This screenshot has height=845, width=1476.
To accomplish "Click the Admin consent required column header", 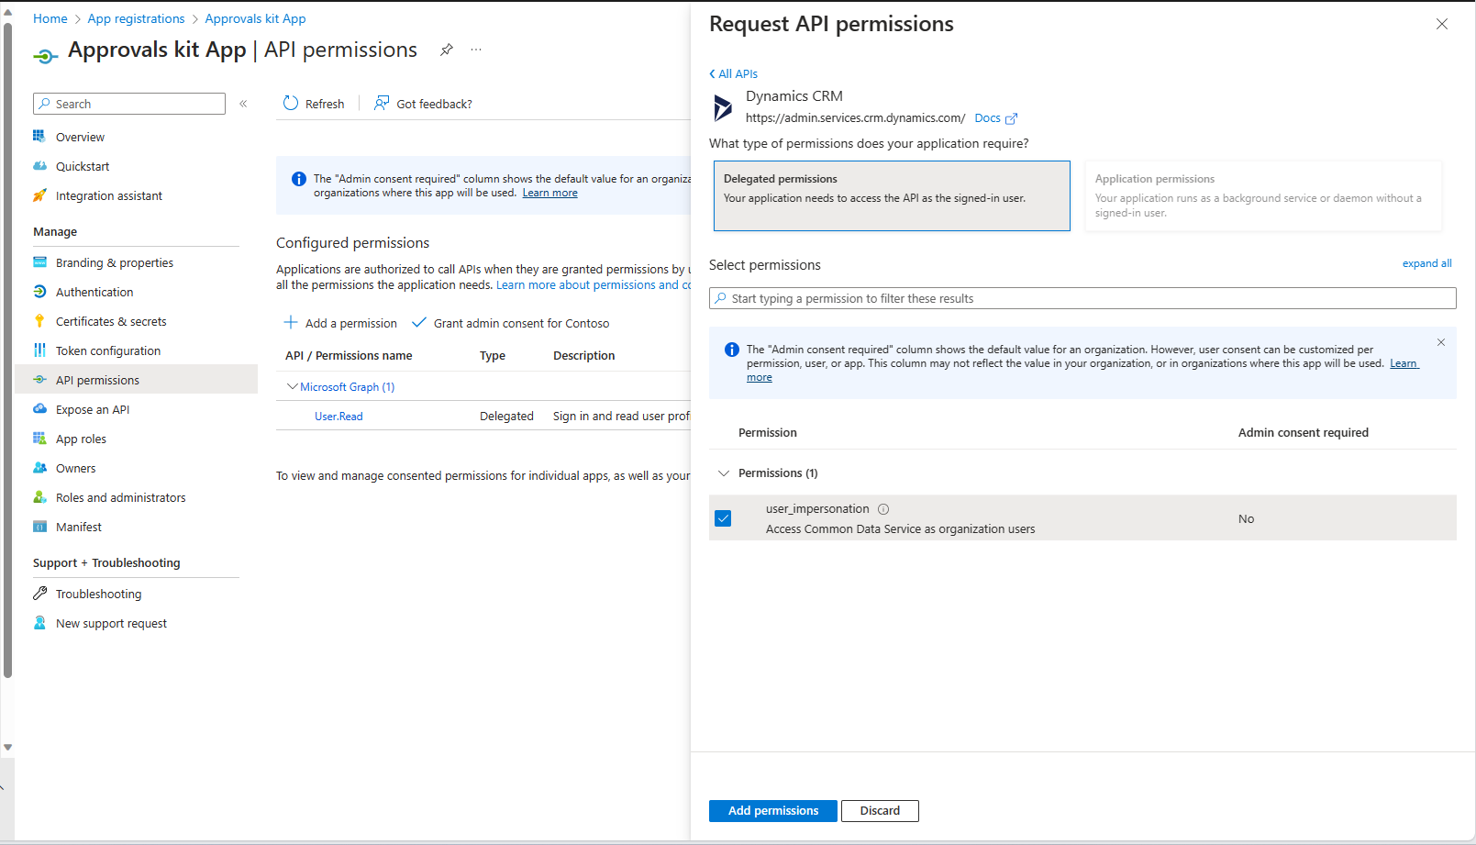I will click(1303, 433).
